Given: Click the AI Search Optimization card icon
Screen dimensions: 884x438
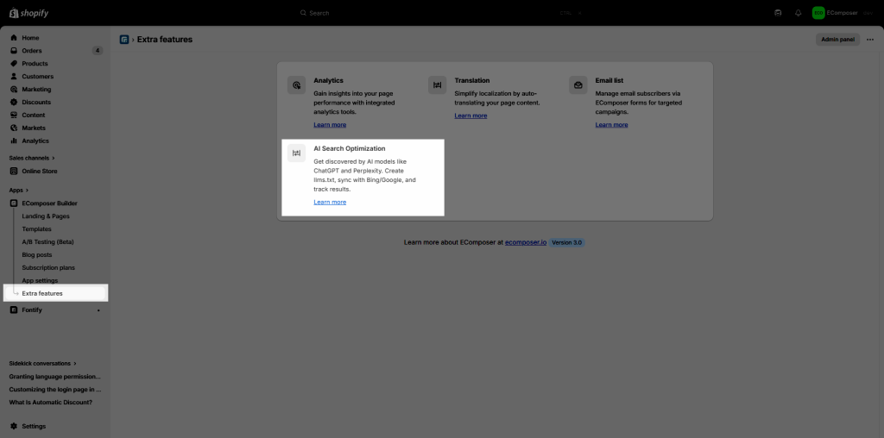Looking at the screenshot, I should [x=296, y=153].
